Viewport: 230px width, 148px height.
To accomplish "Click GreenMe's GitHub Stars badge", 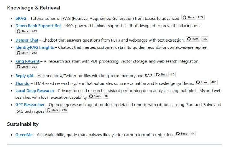I will point(186,134).
